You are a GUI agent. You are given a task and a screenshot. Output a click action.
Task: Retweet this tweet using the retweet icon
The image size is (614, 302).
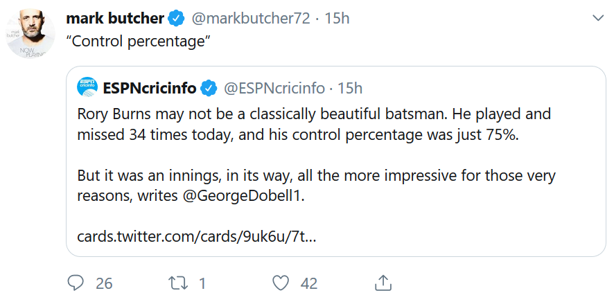[x=178, y=283]
